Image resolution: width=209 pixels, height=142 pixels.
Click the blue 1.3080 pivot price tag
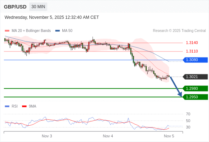pyautogui.click(x=195, y=60)
